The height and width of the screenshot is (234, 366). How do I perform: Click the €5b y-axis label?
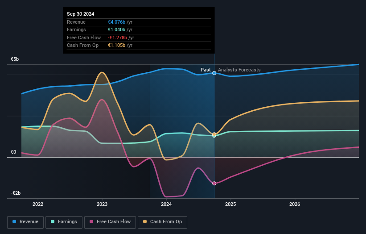[15, 59]
